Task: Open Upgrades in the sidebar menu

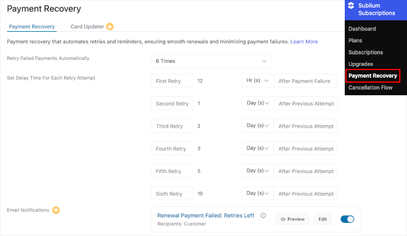Action: [x=360, y=64]
